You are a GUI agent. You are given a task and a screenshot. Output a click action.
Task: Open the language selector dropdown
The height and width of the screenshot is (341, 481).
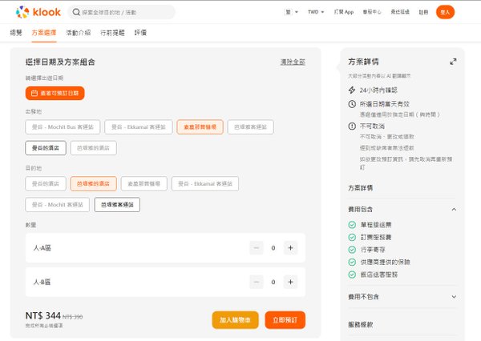coord(291,12)
